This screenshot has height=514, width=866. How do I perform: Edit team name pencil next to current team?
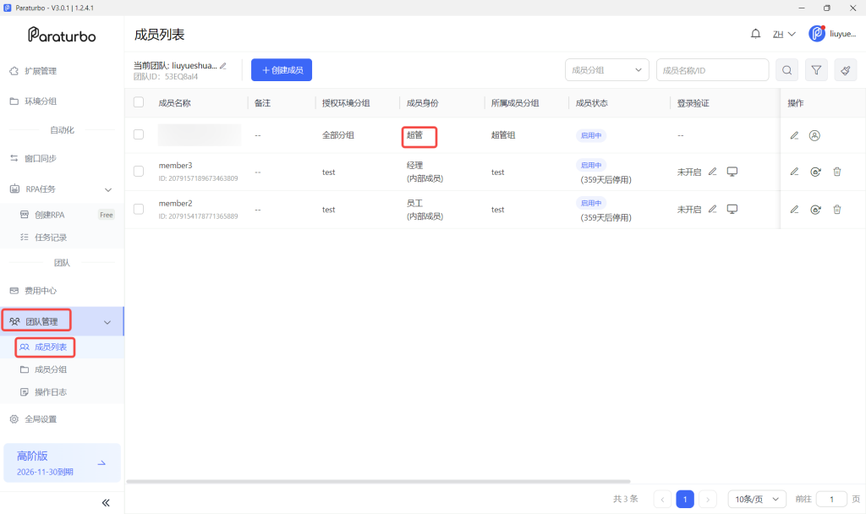tap(223, 66)
